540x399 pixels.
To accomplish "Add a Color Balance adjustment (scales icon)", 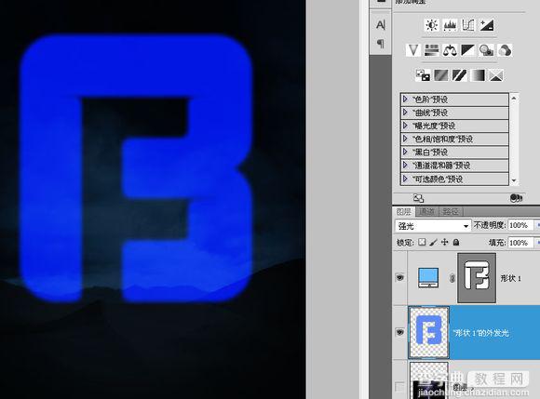I will tap(450, 50).
